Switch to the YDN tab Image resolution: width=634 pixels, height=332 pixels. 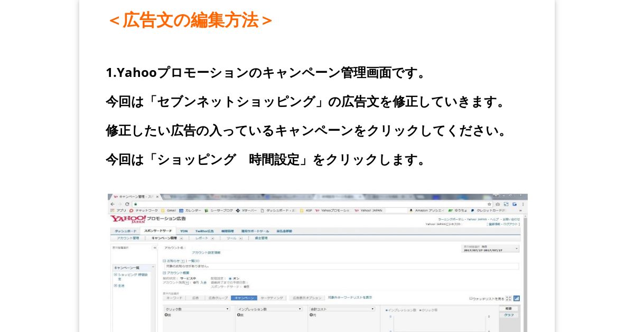[x=184, y=231]
